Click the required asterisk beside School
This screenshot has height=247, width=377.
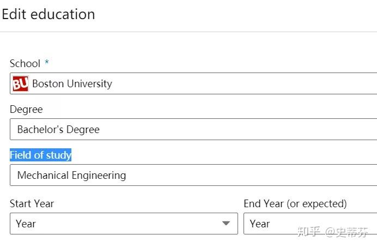47,62
